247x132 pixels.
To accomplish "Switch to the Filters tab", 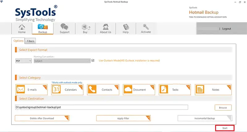I will tap(30, 41).
